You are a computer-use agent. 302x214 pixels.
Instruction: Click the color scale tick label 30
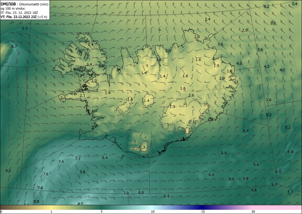[x=253, y=212]
